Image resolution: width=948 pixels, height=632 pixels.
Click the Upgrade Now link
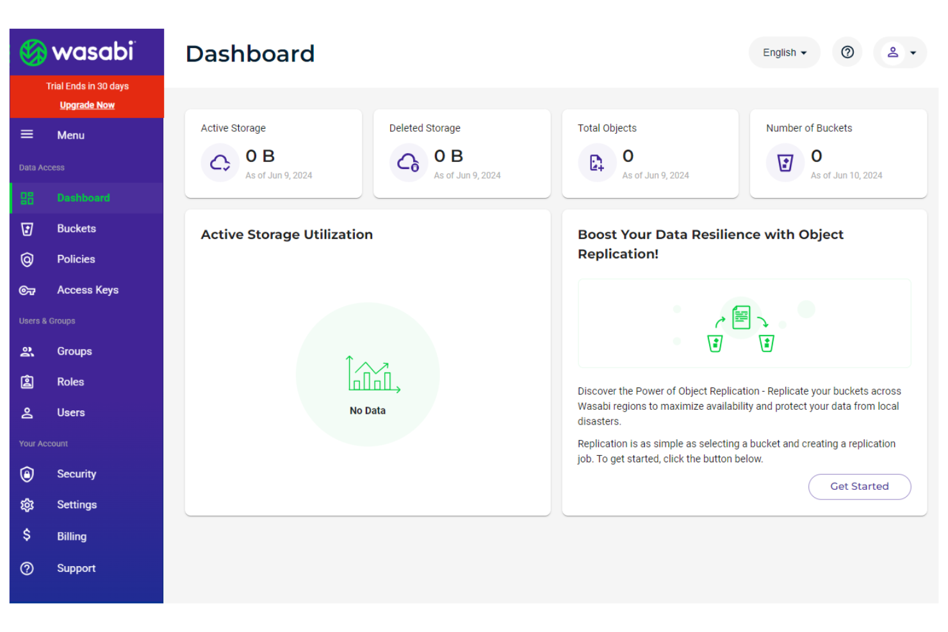(87, 105)
